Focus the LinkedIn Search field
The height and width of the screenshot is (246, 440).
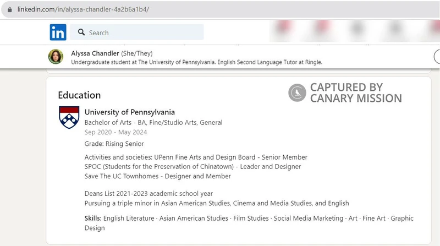point(137,32)
